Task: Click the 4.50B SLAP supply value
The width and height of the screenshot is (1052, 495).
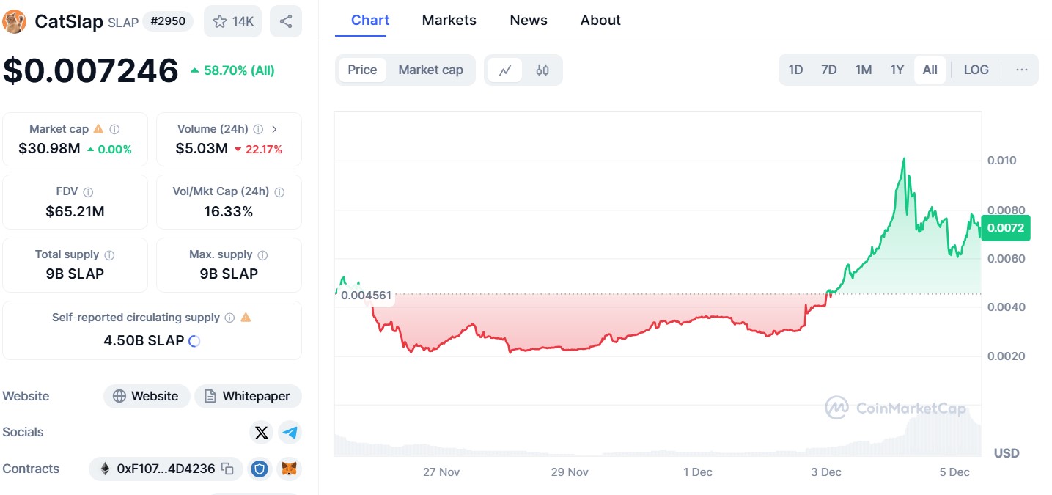Action: click(144, 341)
